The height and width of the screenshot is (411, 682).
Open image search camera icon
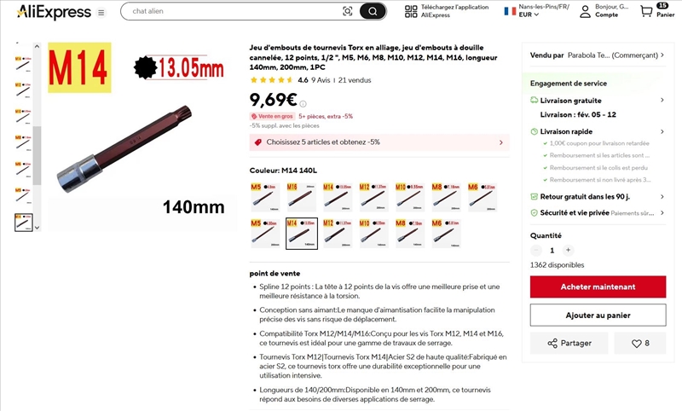pyautogui.click(x=348, y=11)
